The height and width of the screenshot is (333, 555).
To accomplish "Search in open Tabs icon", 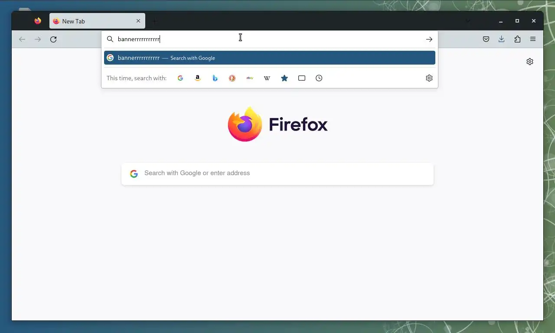I will point(302,78).
